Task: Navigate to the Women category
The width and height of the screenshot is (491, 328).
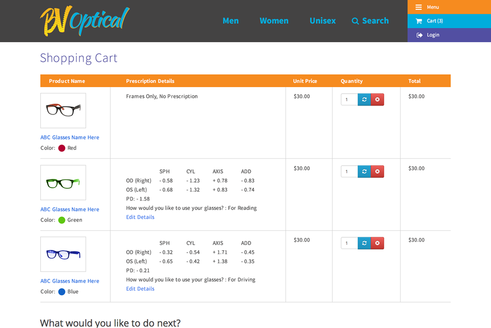Action: [274, 21]
